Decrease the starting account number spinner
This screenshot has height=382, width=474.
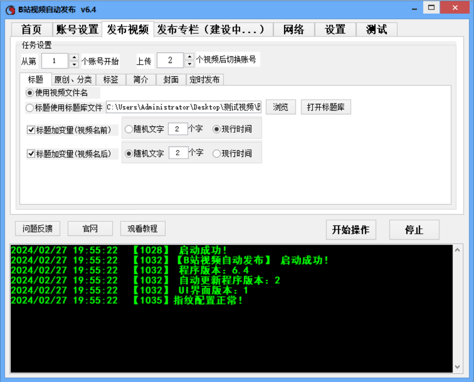click(74, 64)
